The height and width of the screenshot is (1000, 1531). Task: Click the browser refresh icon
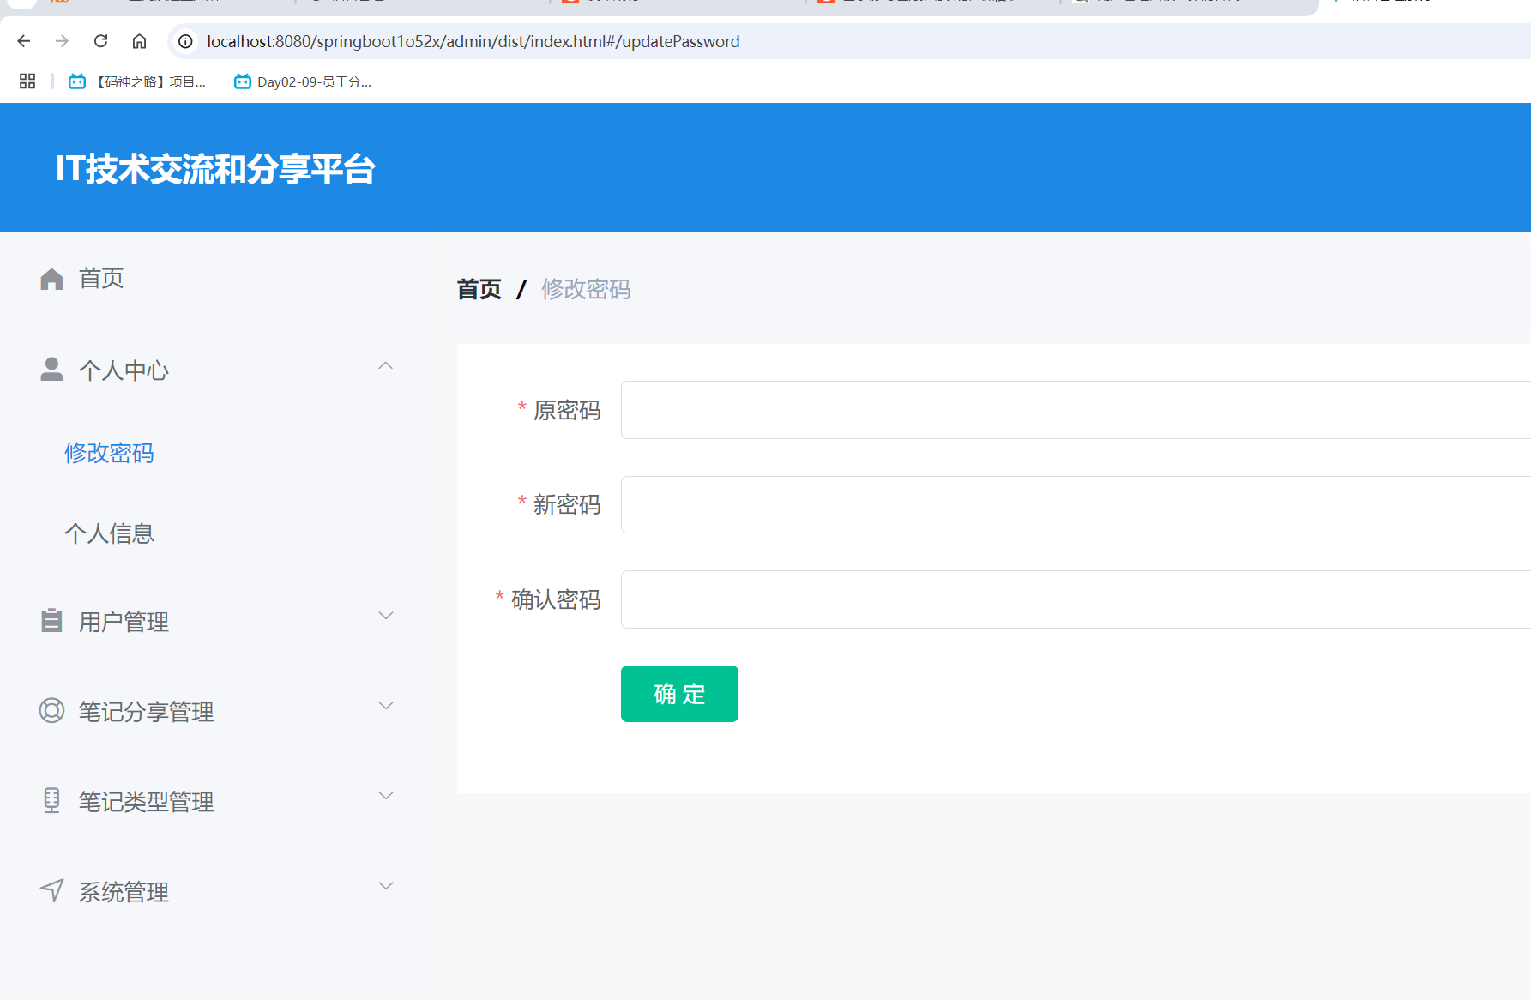100,40
